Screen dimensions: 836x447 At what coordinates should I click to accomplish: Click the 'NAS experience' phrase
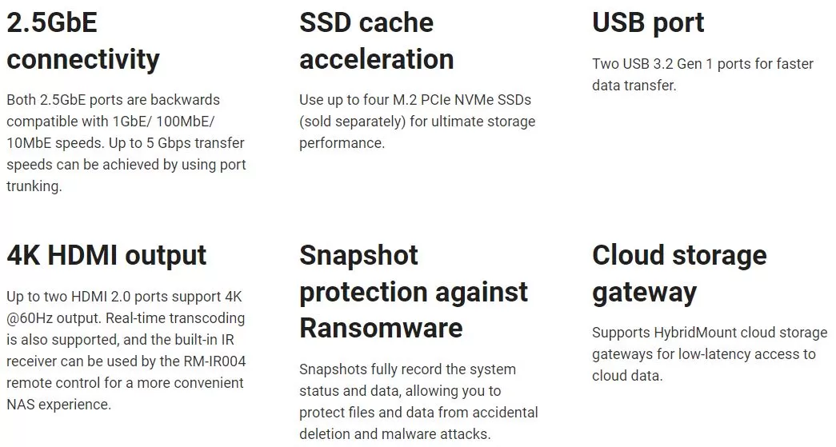coord(58,405)
